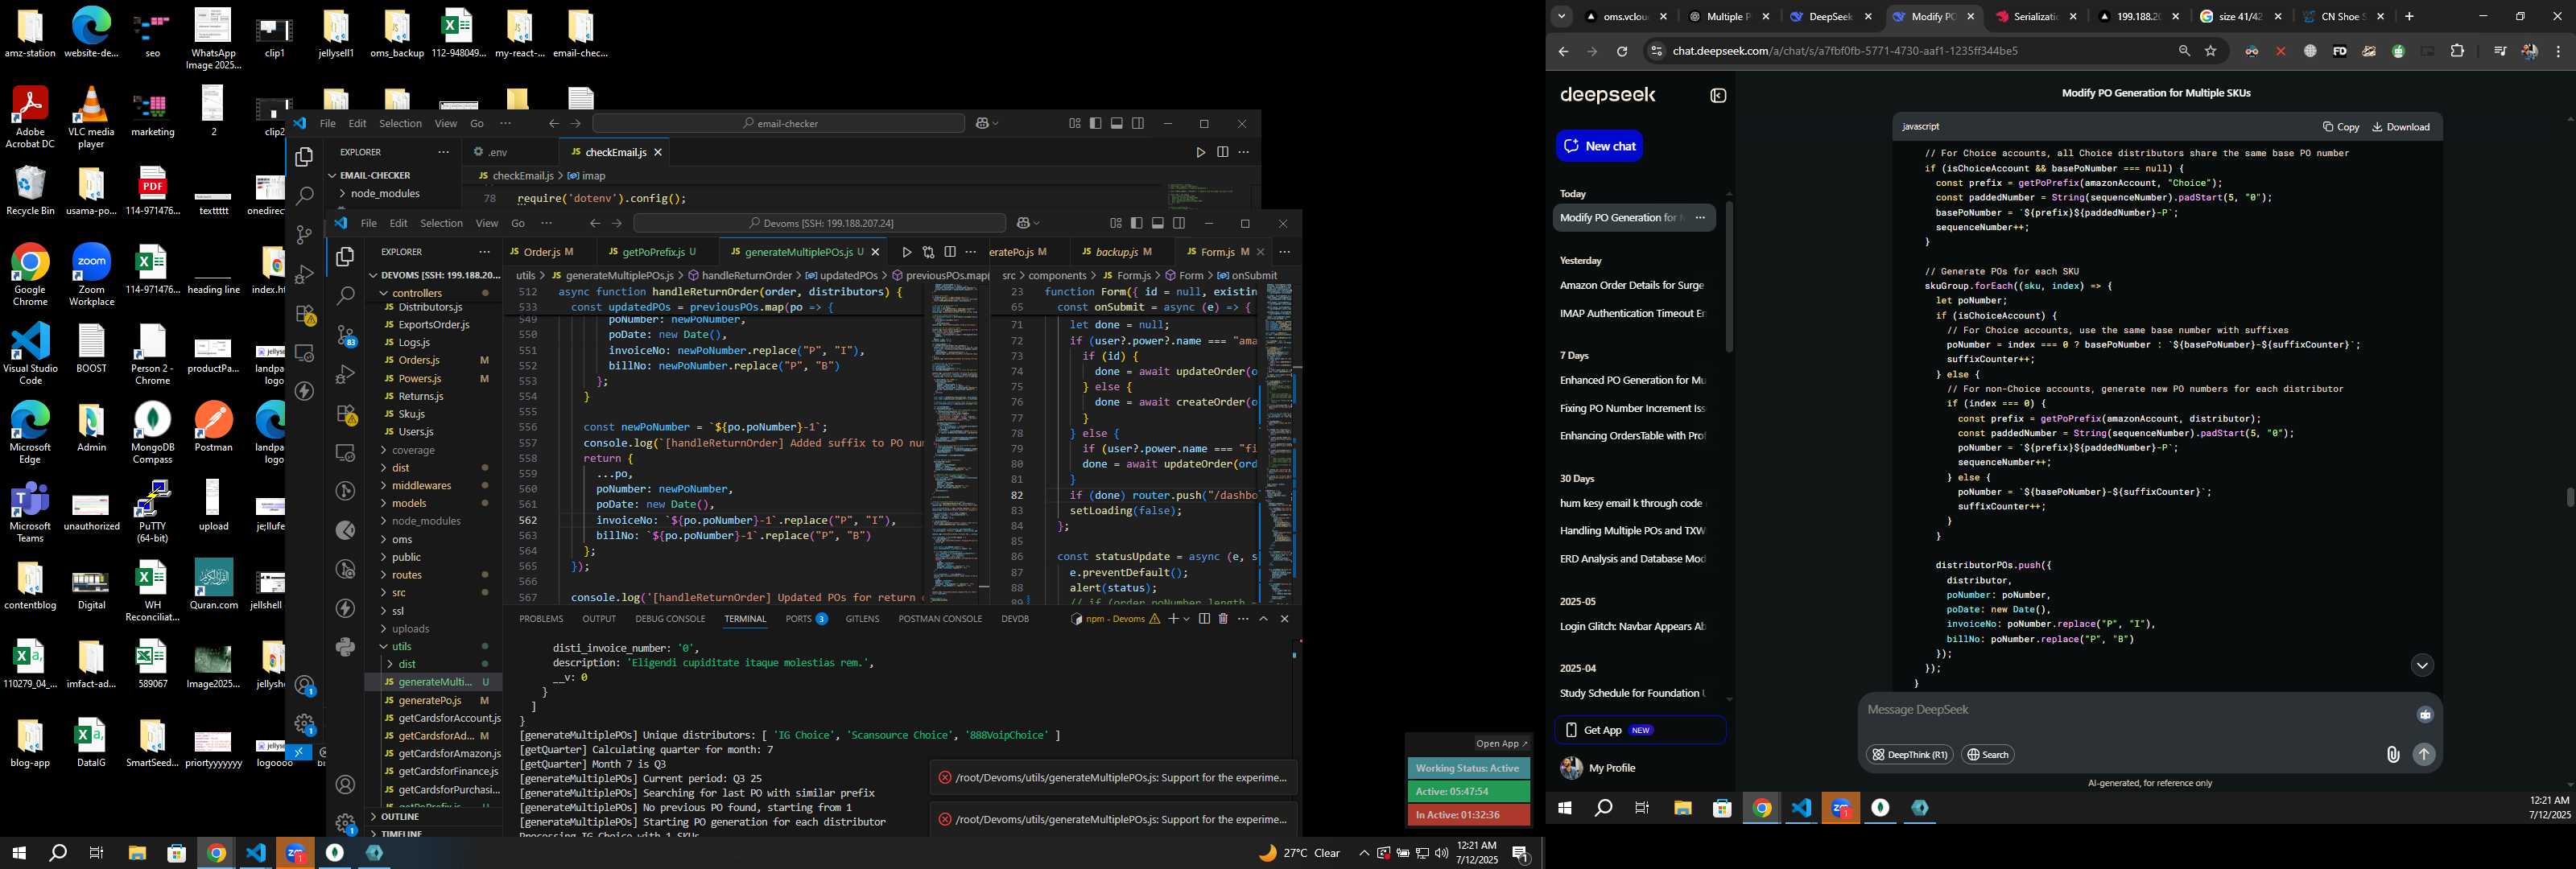Split the Devoms editor right
The image size is (2576, 869).
(950, 252)
